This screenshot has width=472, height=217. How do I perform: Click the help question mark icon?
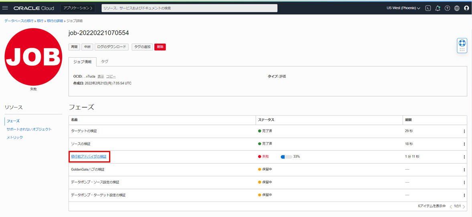click(x=447, y=8)
